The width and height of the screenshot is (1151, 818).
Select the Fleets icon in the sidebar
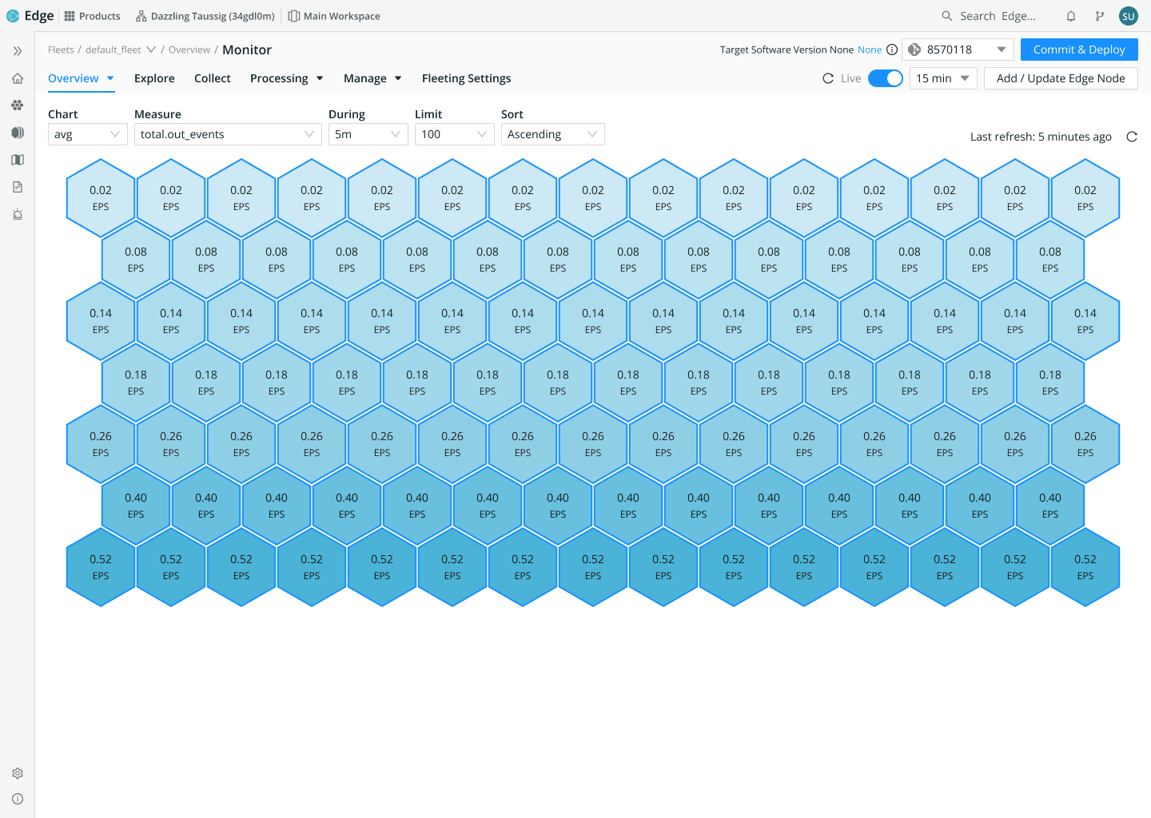pos(17,105)
